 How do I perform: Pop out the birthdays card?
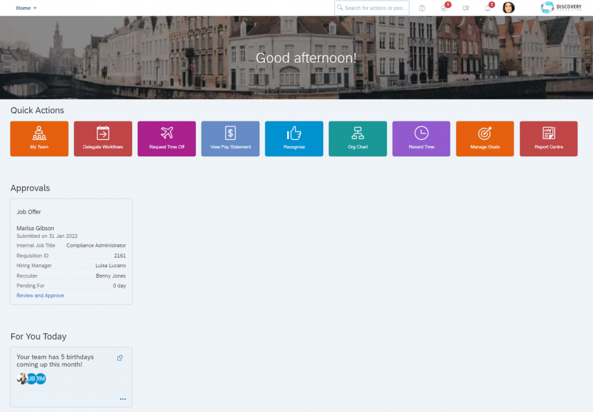(120, 358)
